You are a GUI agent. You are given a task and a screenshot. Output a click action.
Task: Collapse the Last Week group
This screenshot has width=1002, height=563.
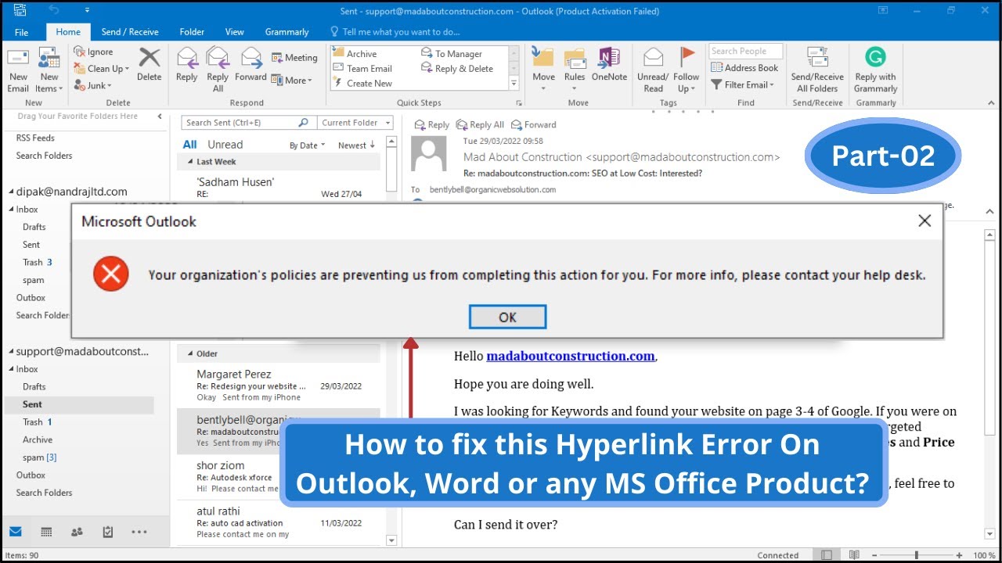pos(189,162)
